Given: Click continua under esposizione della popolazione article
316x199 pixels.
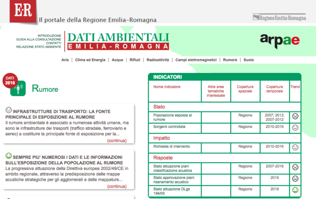Looking at the screenshot, I should click(x=117, y=186).
